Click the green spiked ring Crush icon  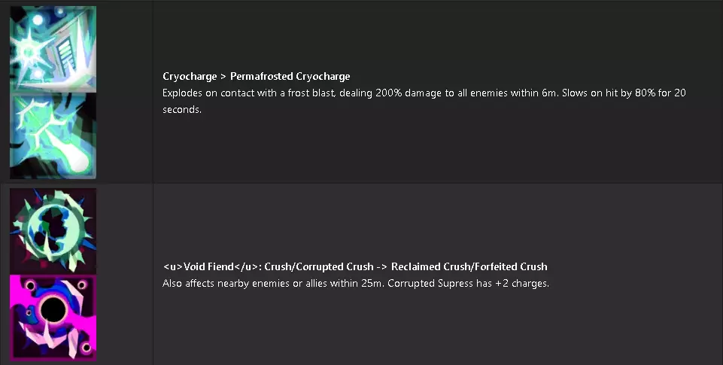(x=53, y=231)
